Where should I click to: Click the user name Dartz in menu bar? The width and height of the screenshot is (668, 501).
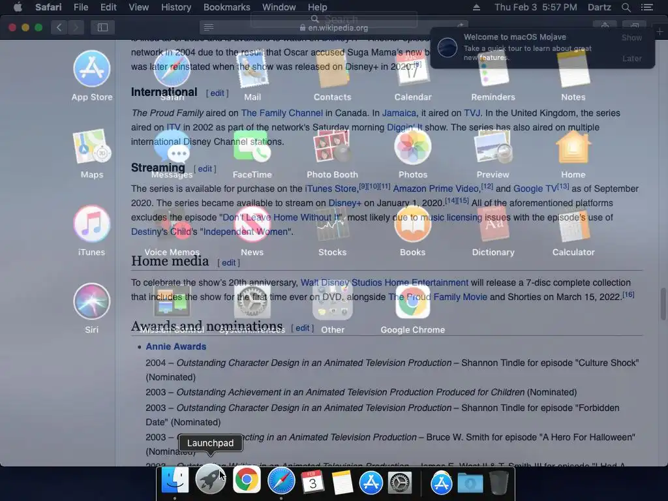pyautogui.click(x=599, y=7)
